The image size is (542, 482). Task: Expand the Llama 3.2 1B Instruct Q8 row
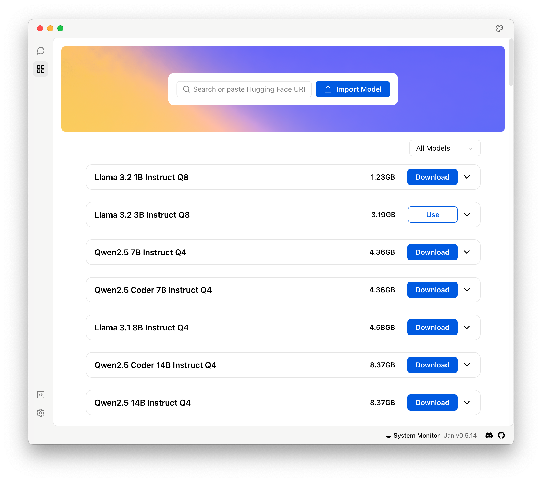(x=468, y=177)
